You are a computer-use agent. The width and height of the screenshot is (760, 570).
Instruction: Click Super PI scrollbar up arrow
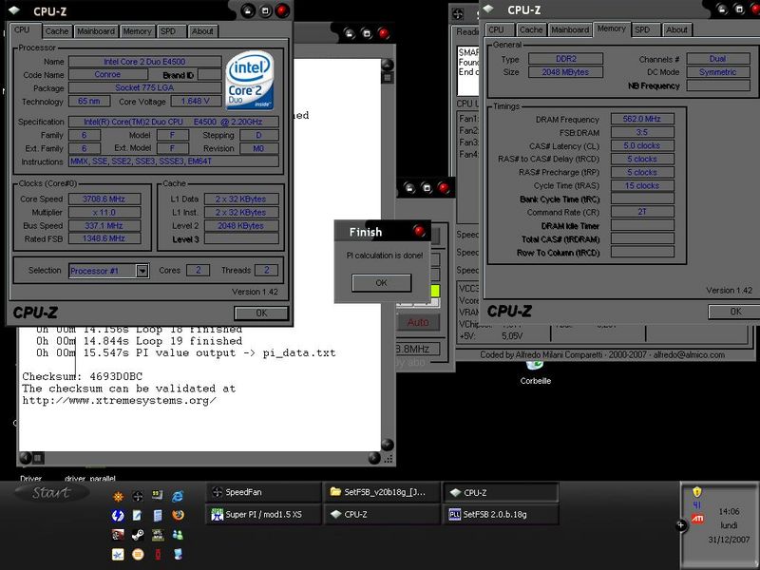[388, 65]
